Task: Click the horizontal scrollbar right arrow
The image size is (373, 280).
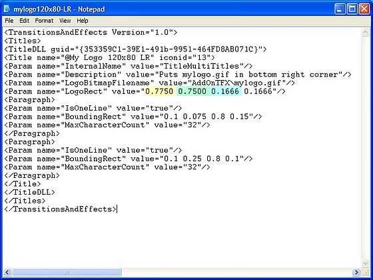Action: click(x=356, y=272)
